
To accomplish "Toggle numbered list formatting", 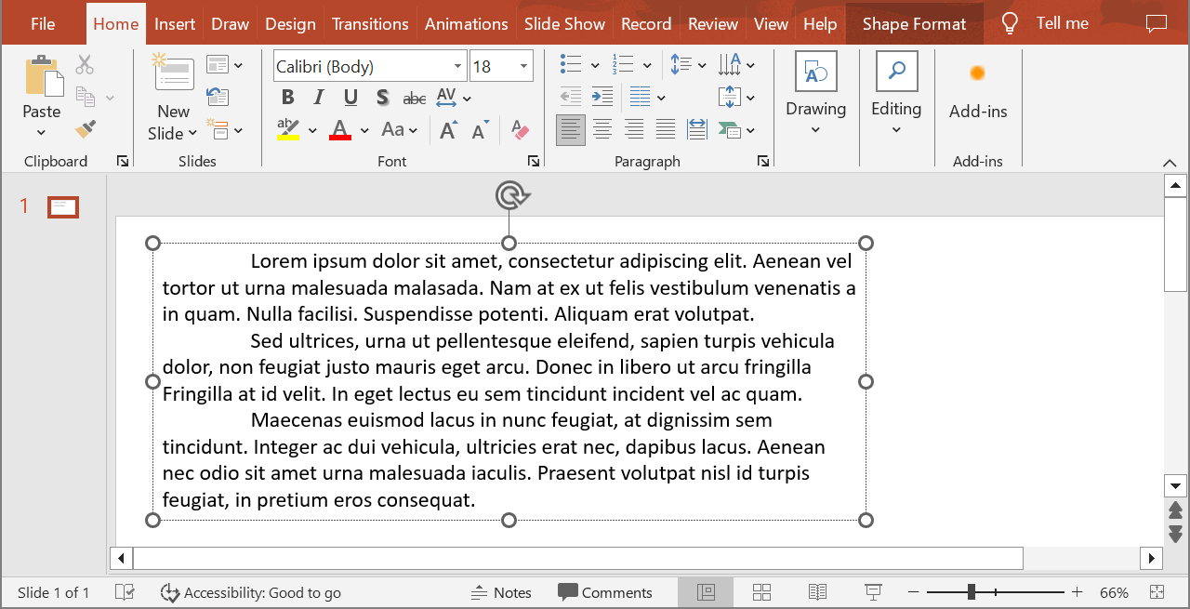I will tap(625, 64).
